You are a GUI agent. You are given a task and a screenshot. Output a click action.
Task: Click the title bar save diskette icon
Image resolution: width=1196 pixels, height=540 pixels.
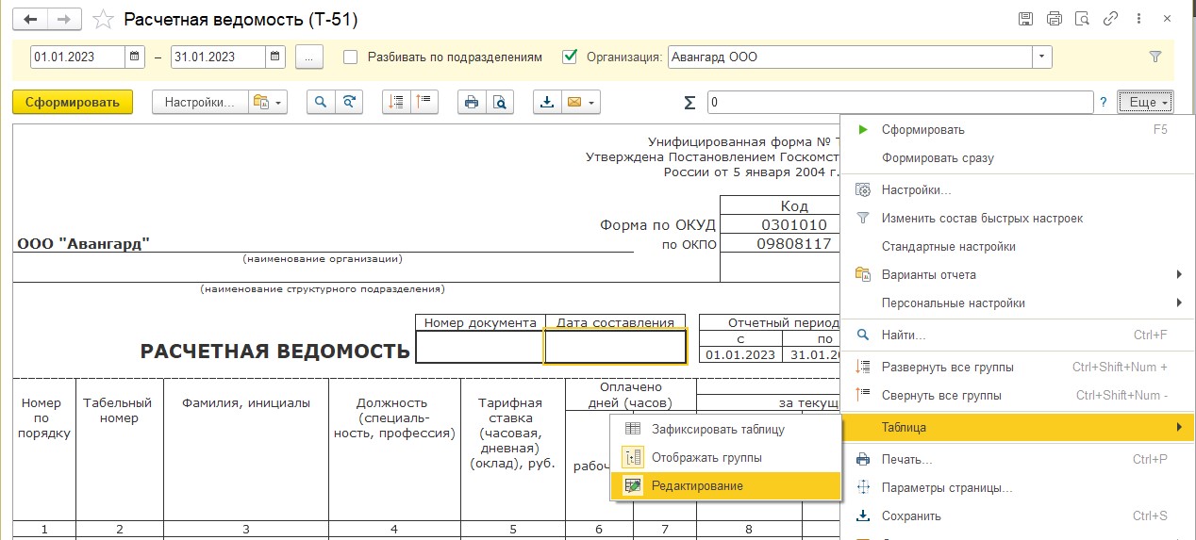tap(1026, 19)
